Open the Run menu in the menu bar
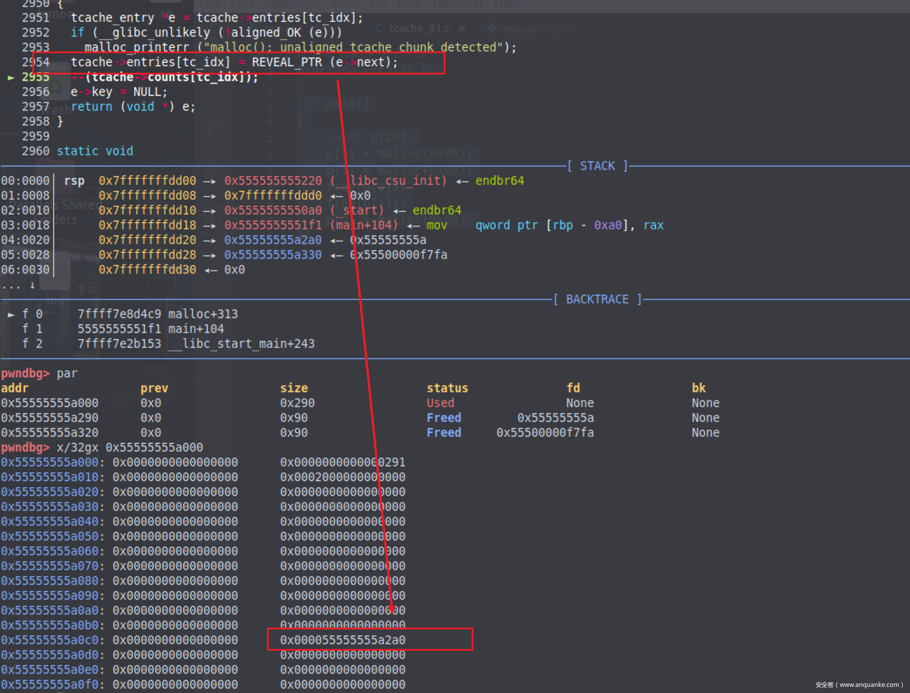Image resolution: width=910 pixels, height=693 pixels. 408,4
